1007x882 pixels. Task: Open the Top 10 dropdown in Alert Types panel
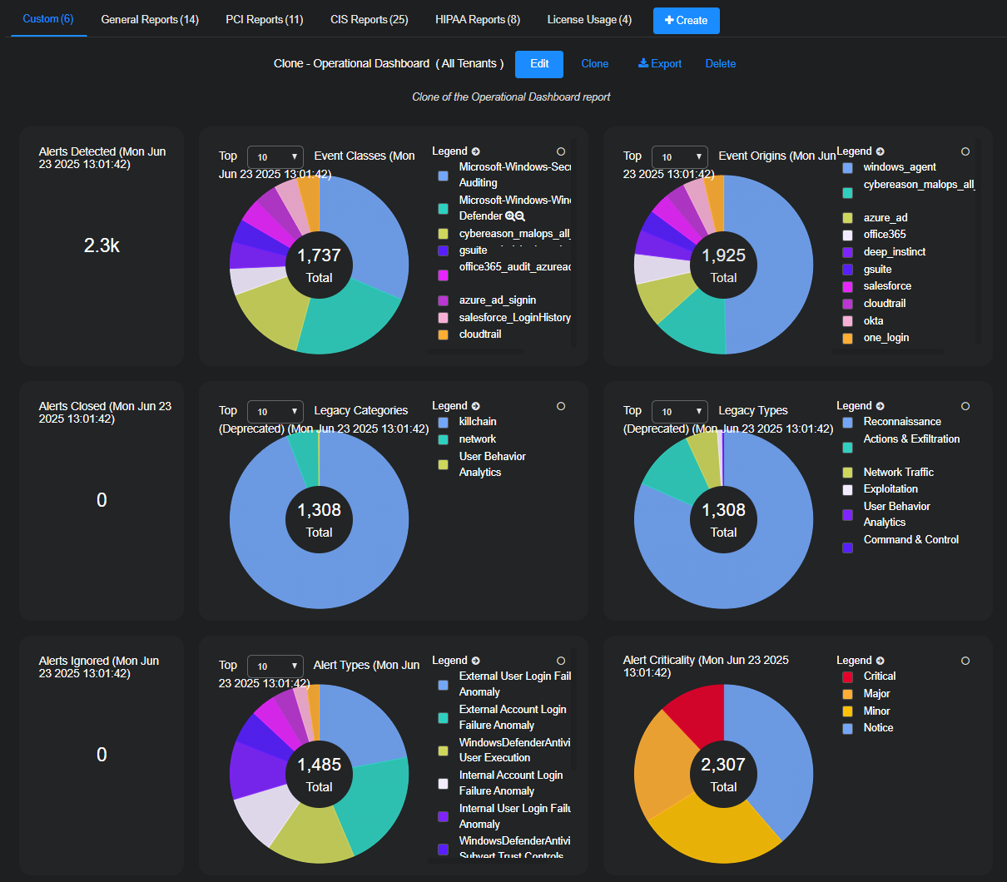(275, 665)
